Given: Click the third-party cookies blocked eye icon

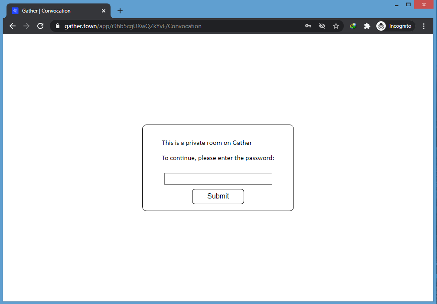Looking at the screenshot, I should tap(322, 26).
